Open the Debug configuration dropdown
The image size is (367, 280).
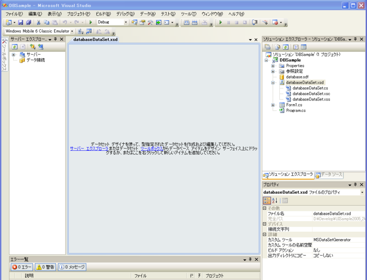pyautogui.click(x=126, y=22)
